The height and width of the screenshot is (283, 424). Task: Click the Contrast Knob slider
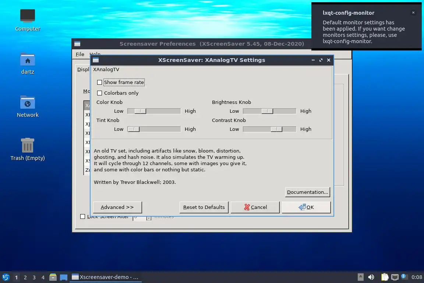pyautogui.click(x=269, y=129)
